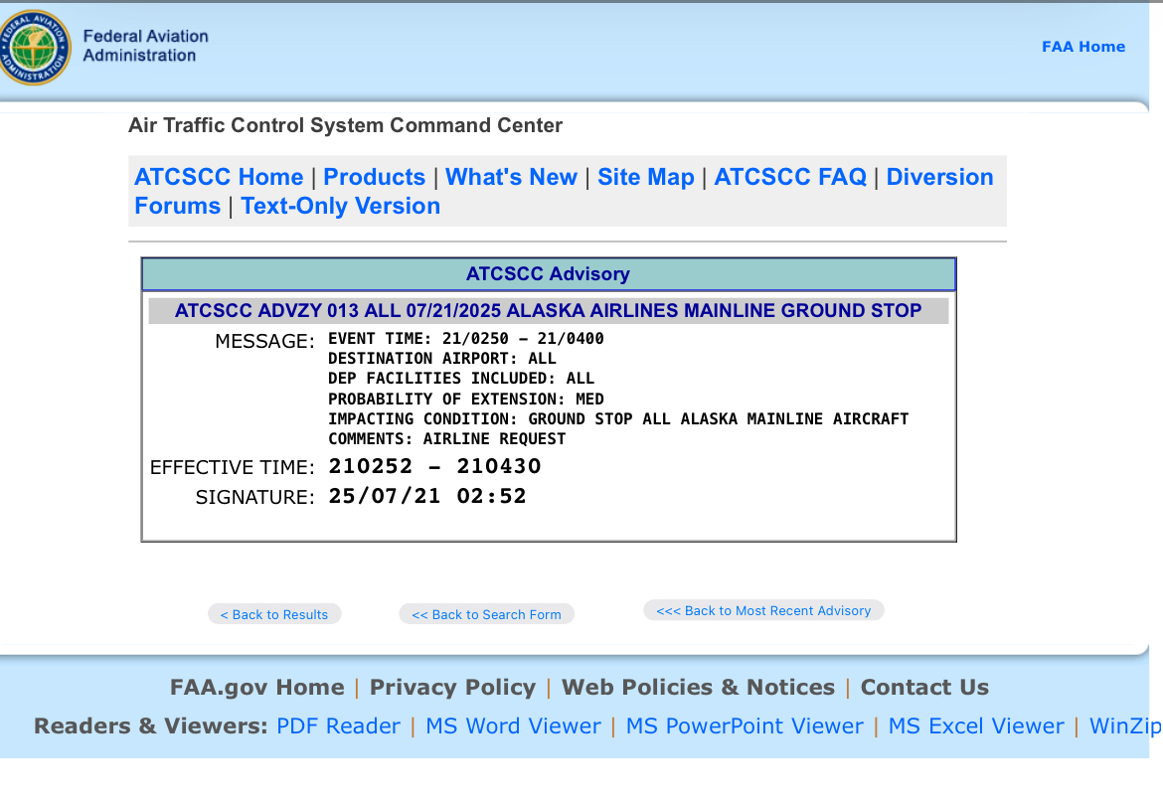Screen dimensions: 1163x804
Task: Open the MS Word Viewer link
Action: click(513, 726)
